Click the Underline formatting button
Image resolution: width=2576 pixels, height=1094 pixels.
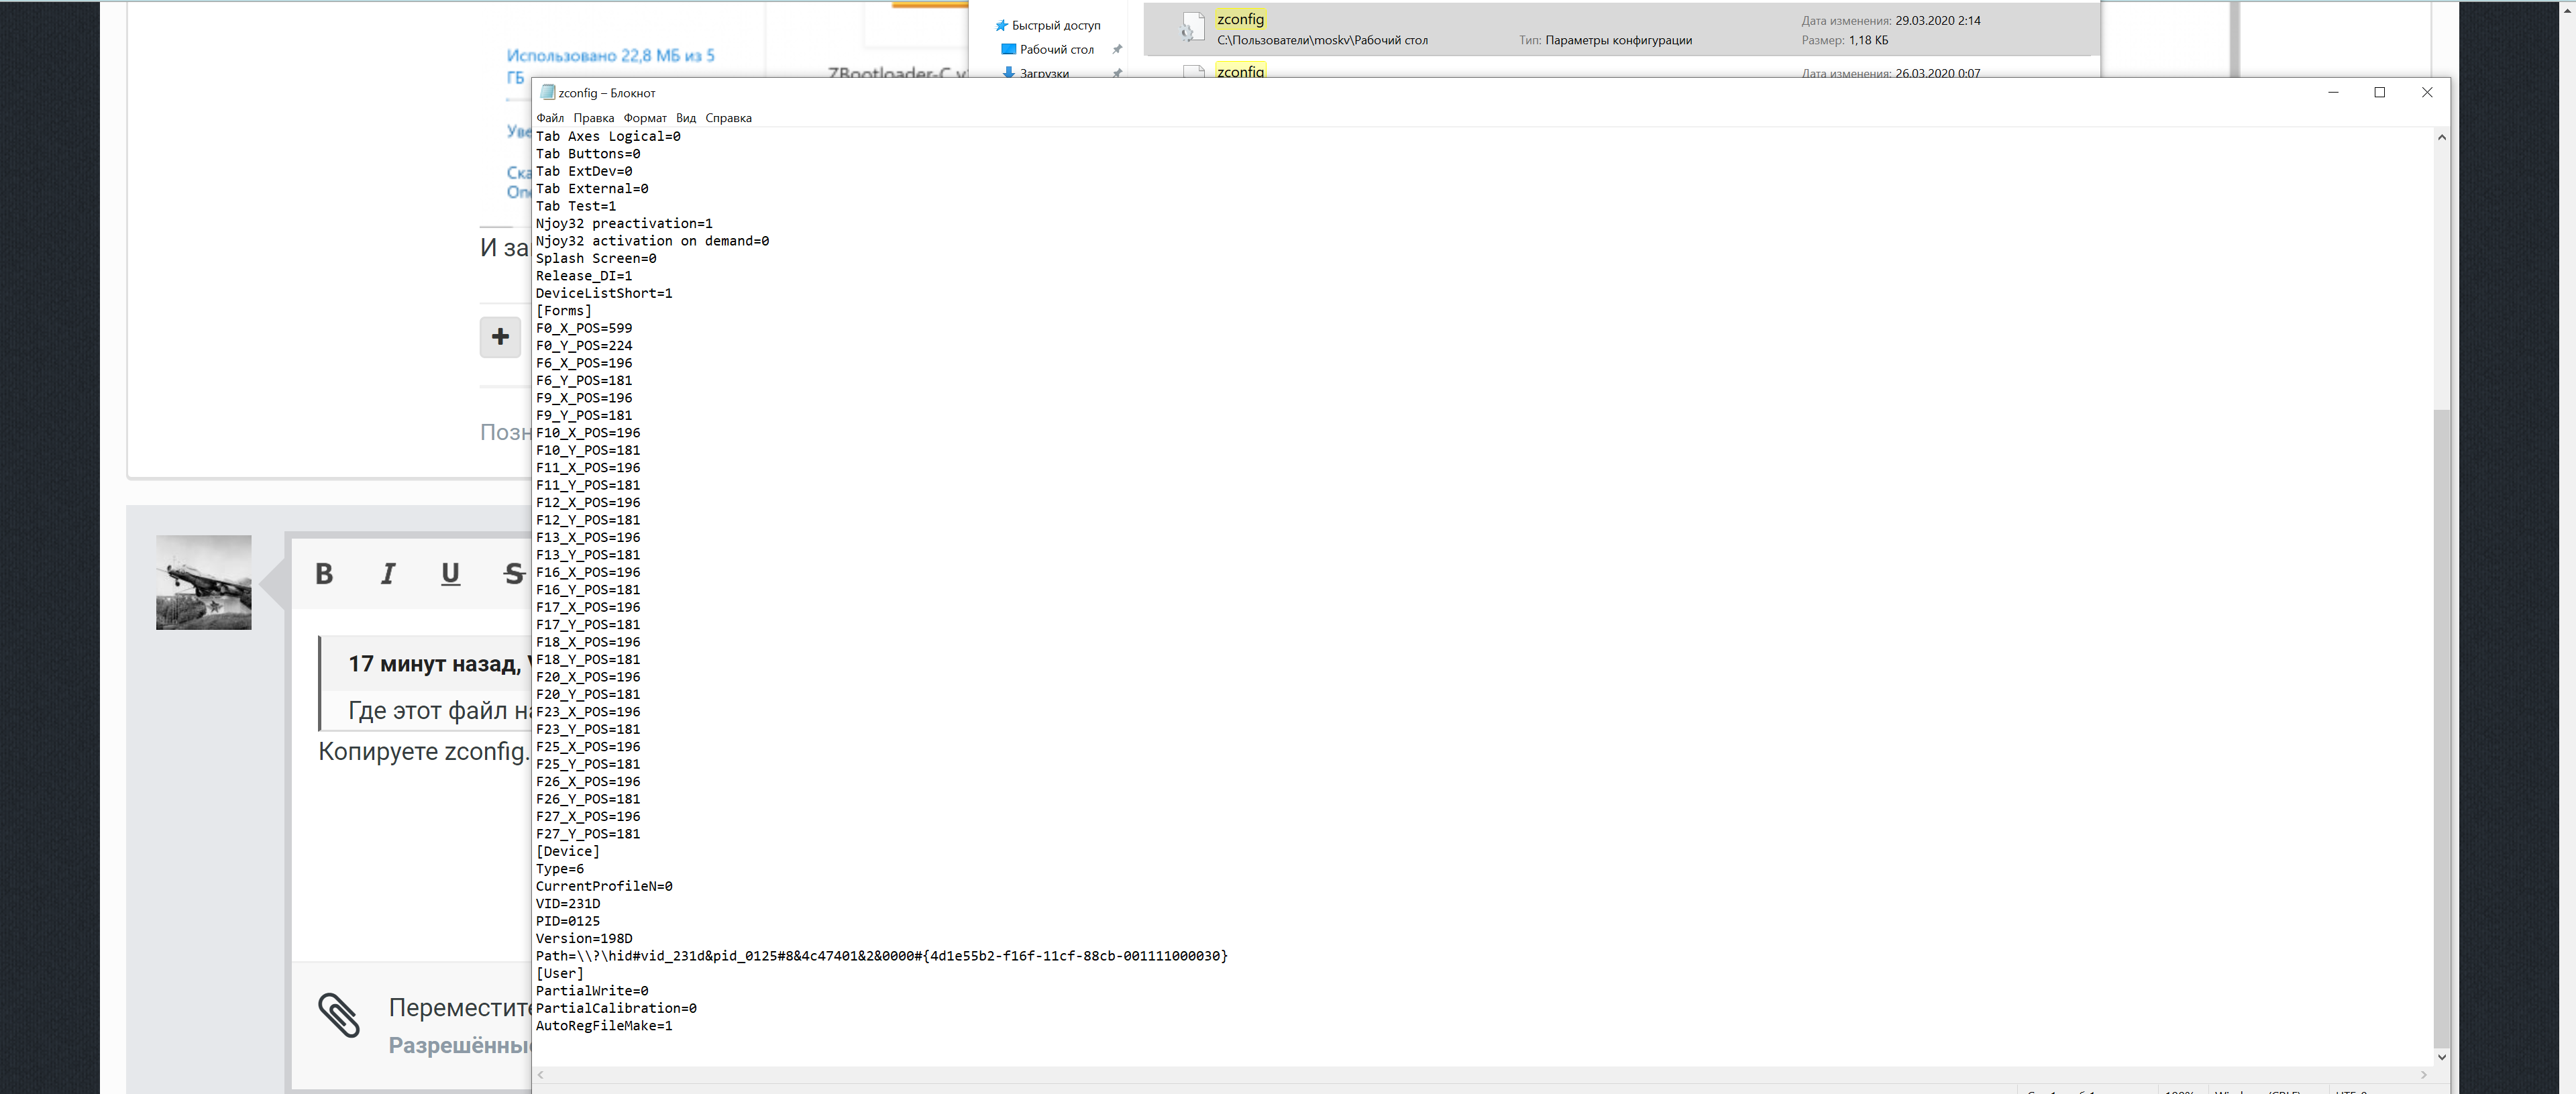[450, 574]
